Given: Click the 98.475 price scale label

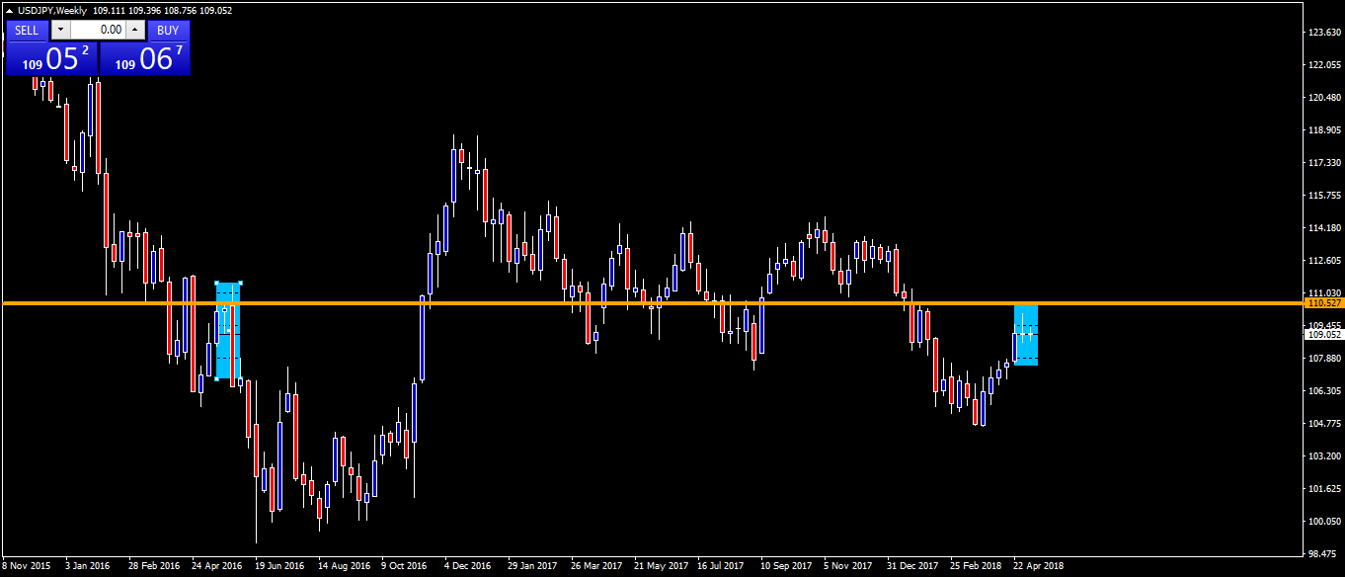Looking at the screenshot, I should [x=1324, y=554].
